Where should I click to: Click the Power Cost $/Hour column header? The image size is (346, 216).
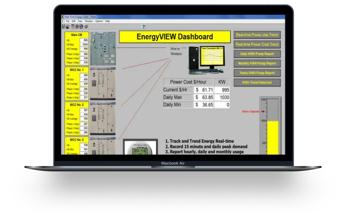(188, 82)
